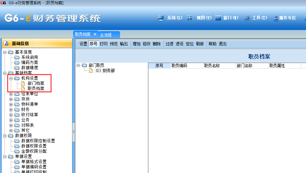The height and width of the screenshot is (173, 306).
Task: Click the 服务专区 person icon
Action: 276,18
